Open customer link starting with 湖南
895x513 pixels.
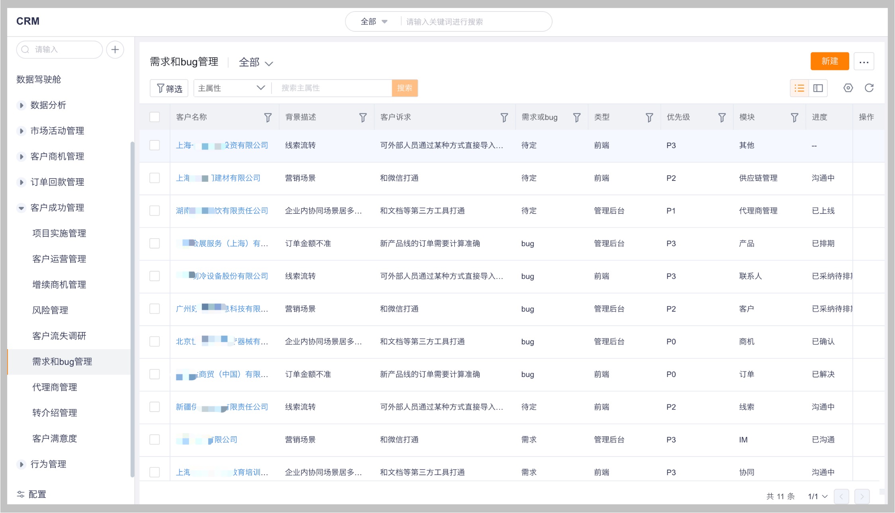click(222, 210)
